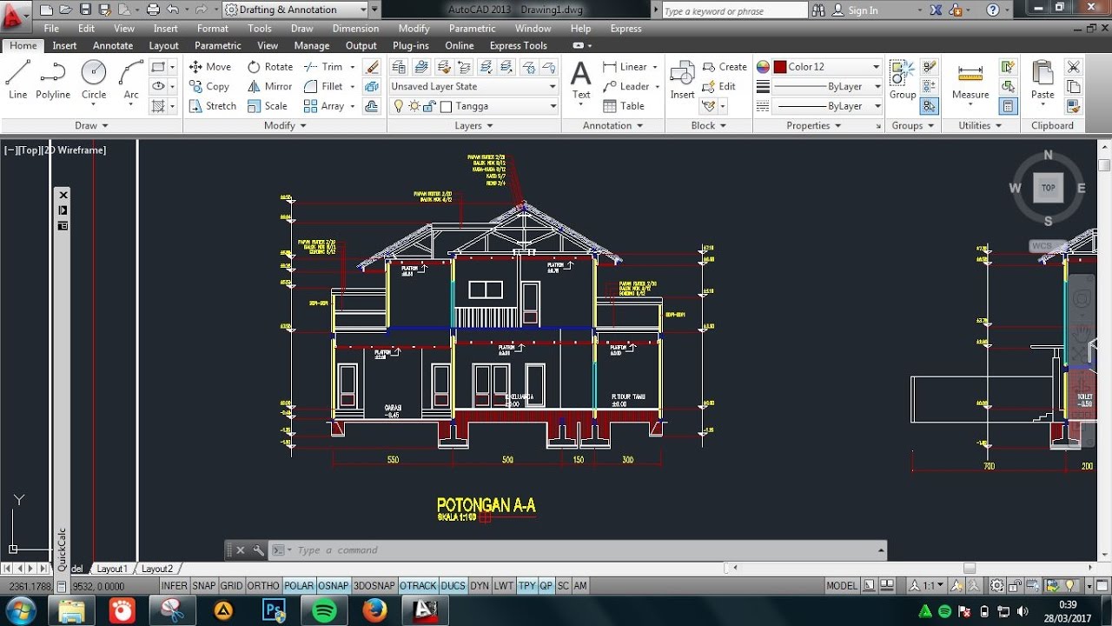Click Sign In link
The height and width of the screenshot is (626, 1112).
coord(863,10)
